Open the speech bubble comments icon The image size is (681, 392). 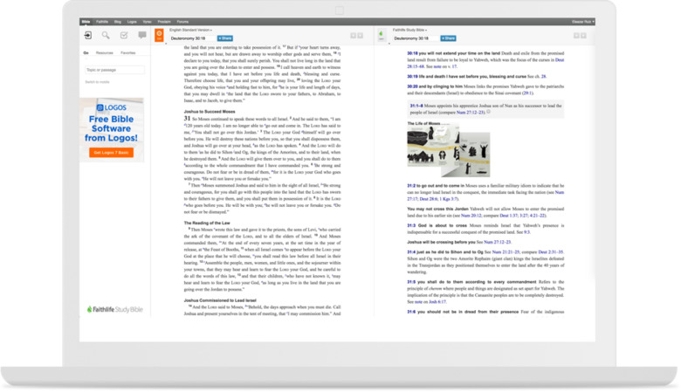(x=142, y=35)
